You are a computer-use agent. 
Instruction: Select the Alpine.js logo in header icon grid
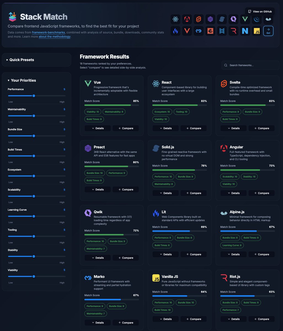pos(268,19)
